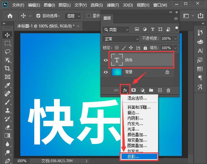This screenshot has height=164, width=207.
Task: Add a layer mask icon
Action: [x=133, y=90]
